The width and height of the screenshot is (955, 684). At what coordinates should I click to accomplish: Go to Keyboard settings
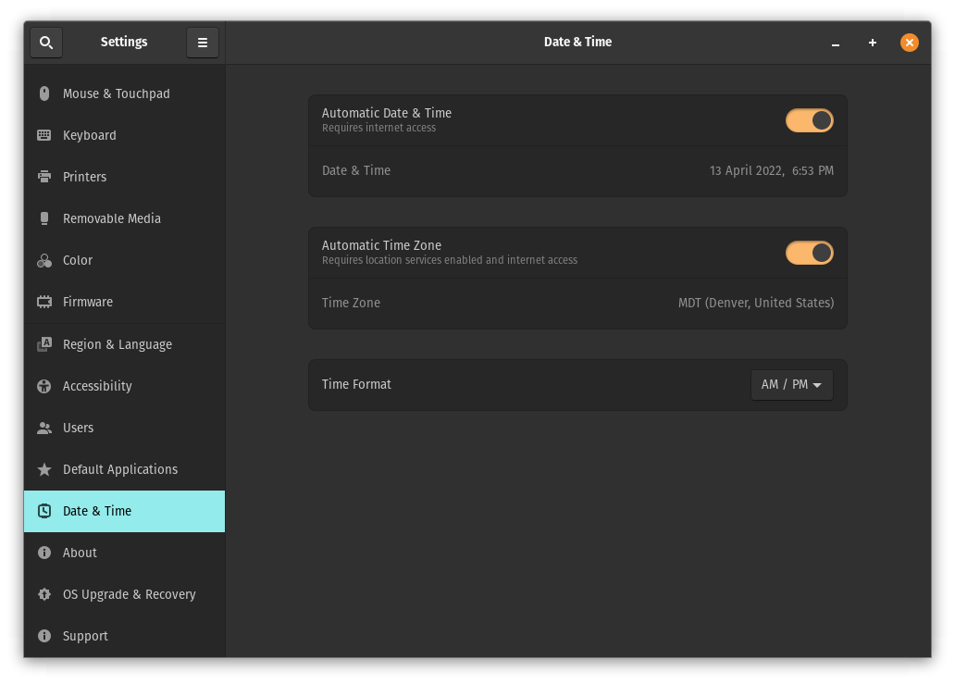point(124,135)
